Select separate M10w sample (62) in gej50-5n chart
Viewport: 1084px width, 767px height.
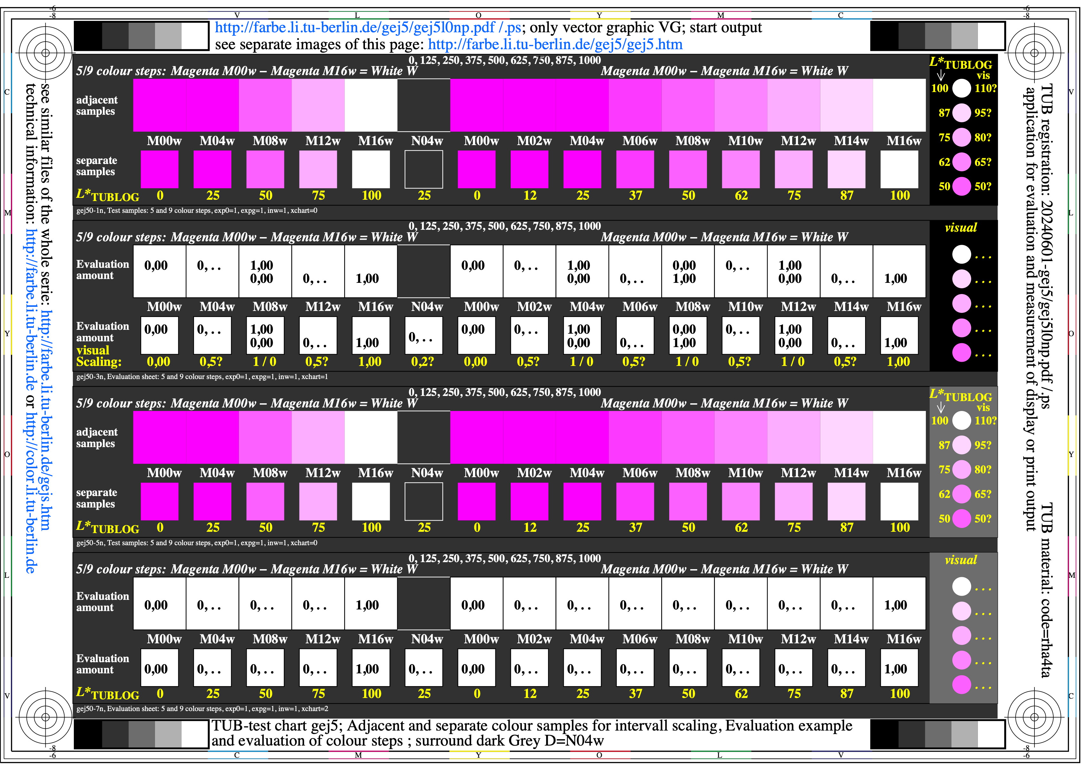pyautogui.click(x=741, y=501)
